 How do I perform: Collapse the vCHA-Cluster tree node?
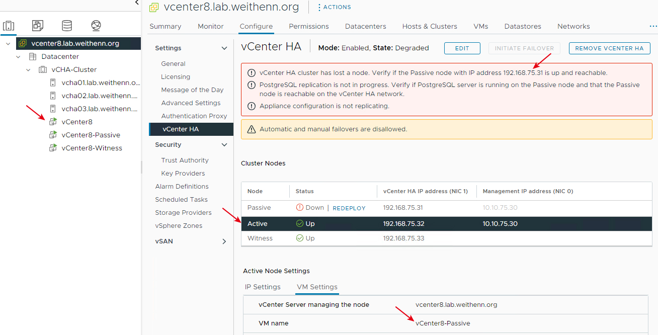pyautogui.click(x=29, y=70)
